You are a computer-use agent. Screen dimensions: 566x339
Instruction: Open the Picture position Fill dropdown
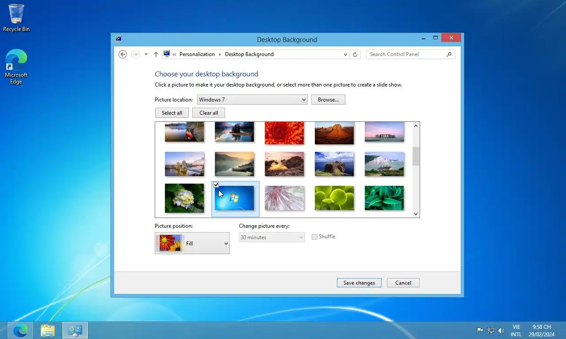click(192, 243)
